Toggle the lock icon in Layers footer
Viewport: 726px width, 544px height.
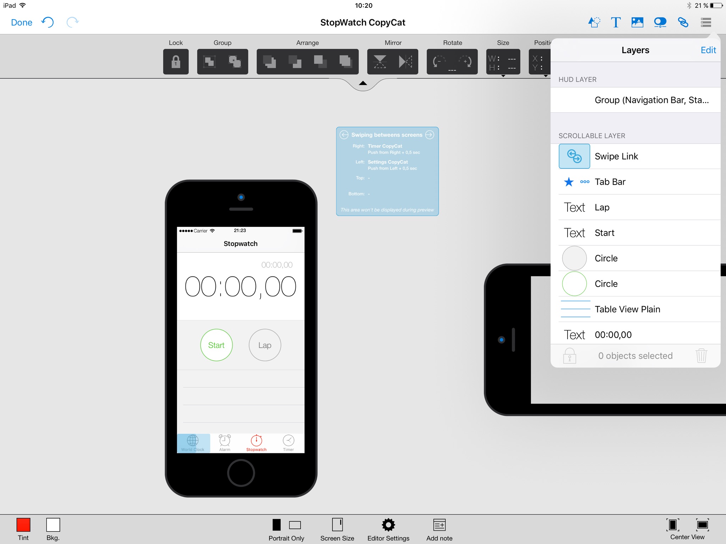point(570,355)
